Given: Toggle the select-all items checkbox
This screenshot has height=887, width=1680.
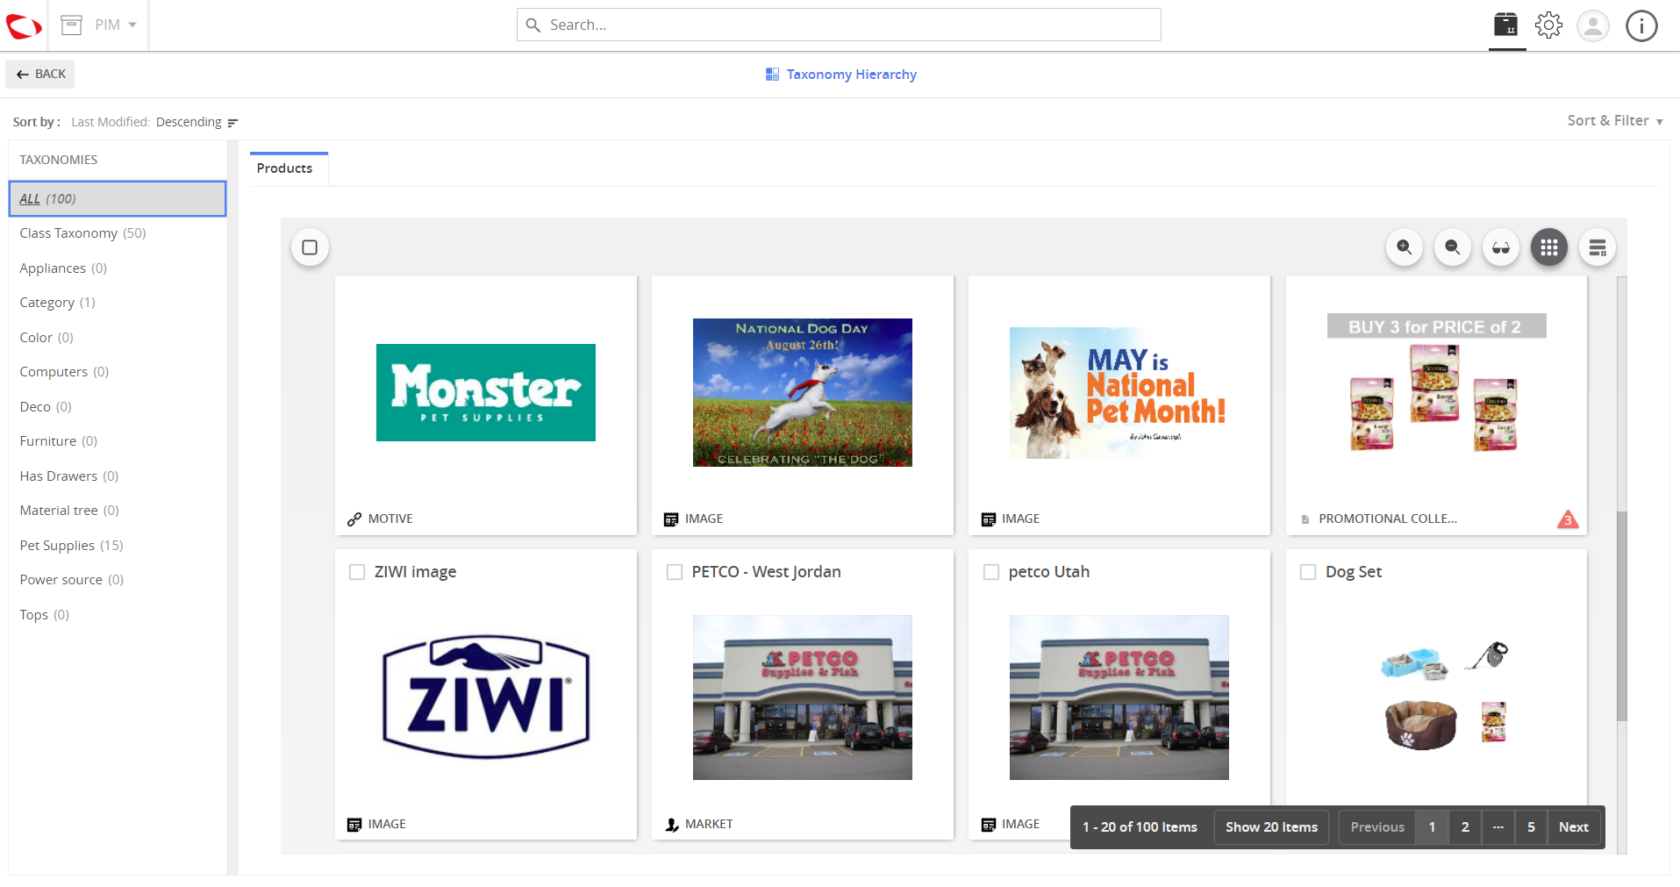Looking at the screenshot, I should coord(310,247).
